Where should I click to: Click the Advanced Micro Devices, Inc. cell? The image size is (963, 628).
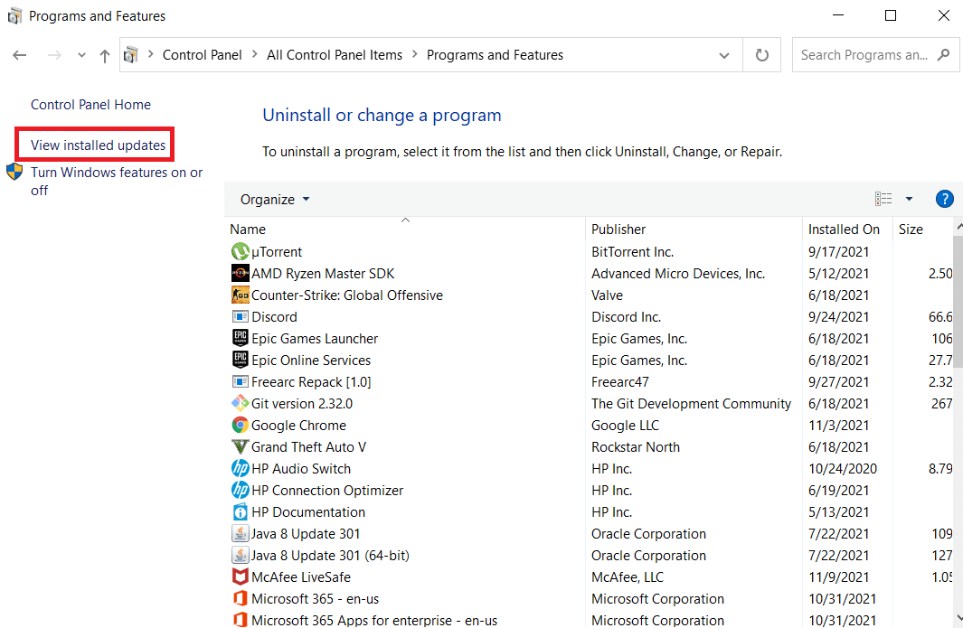click(678, 274)
